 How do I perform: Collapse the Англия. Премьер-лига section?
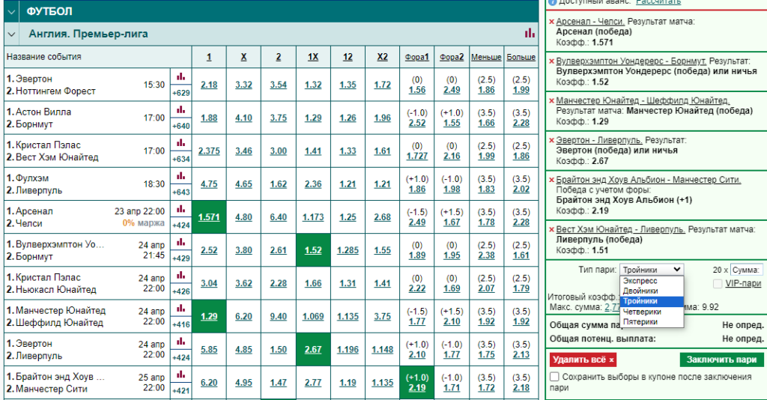pos(11,34)
